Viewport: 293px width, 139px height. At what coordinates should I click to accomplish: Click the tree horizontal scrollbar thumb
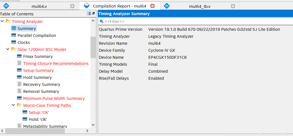click(35, 131)
